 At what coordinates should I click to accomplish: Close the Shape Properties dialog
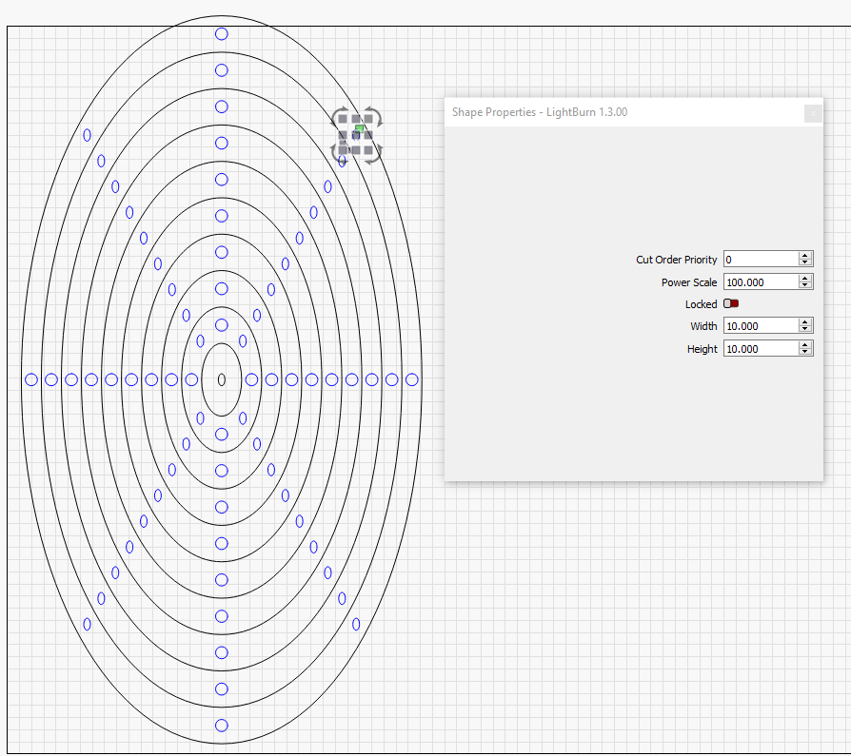click(x=813, y=113)
